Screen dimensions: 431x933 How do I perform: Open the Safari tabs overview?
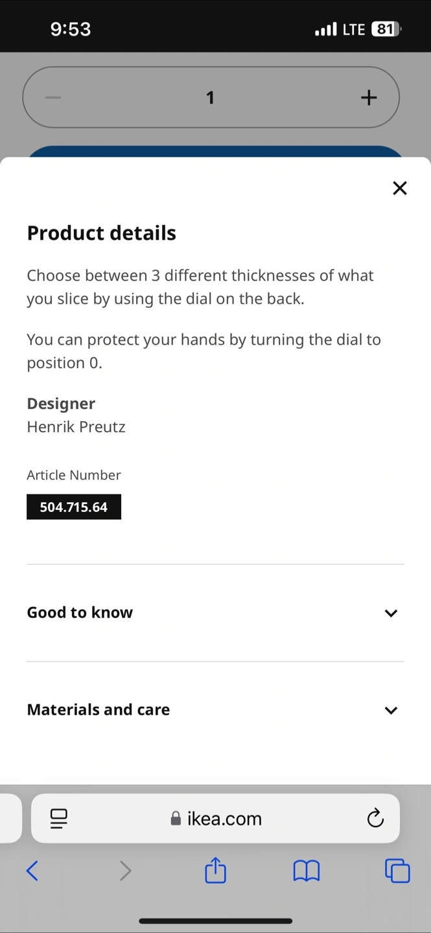[x=397, y=870]
